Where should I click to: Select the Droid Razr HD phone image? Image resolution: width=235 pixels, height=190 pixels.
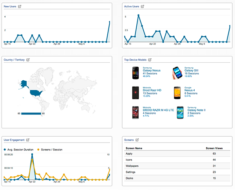[x=136, y=93]
